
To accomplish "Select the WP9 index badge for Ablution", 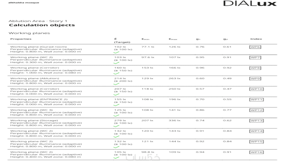I will [255, 78].
